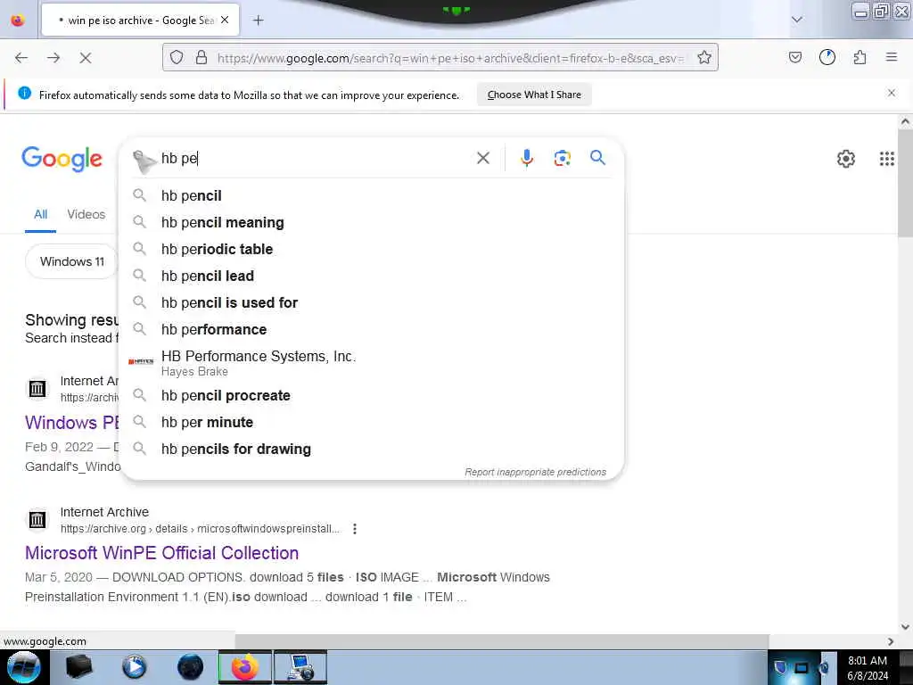Start a voice search with microphone
The width and height of the screenshot is (913, 685).
pyautogui.click(x=526, y=158)
